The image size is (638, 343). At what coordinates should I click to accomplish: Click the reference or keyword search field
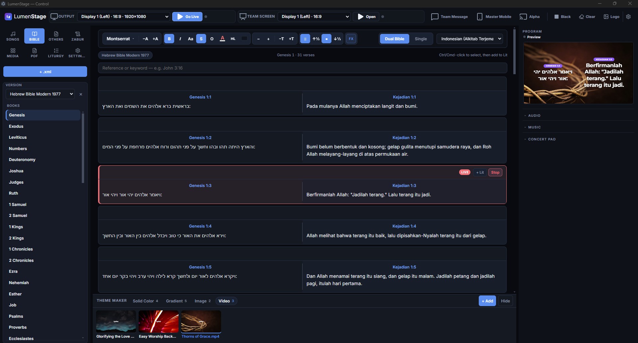tap(303, 68)
